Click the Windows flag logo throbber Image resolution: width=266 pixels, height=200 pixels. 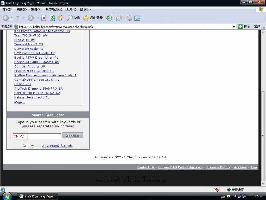click(x=261, y=9)
